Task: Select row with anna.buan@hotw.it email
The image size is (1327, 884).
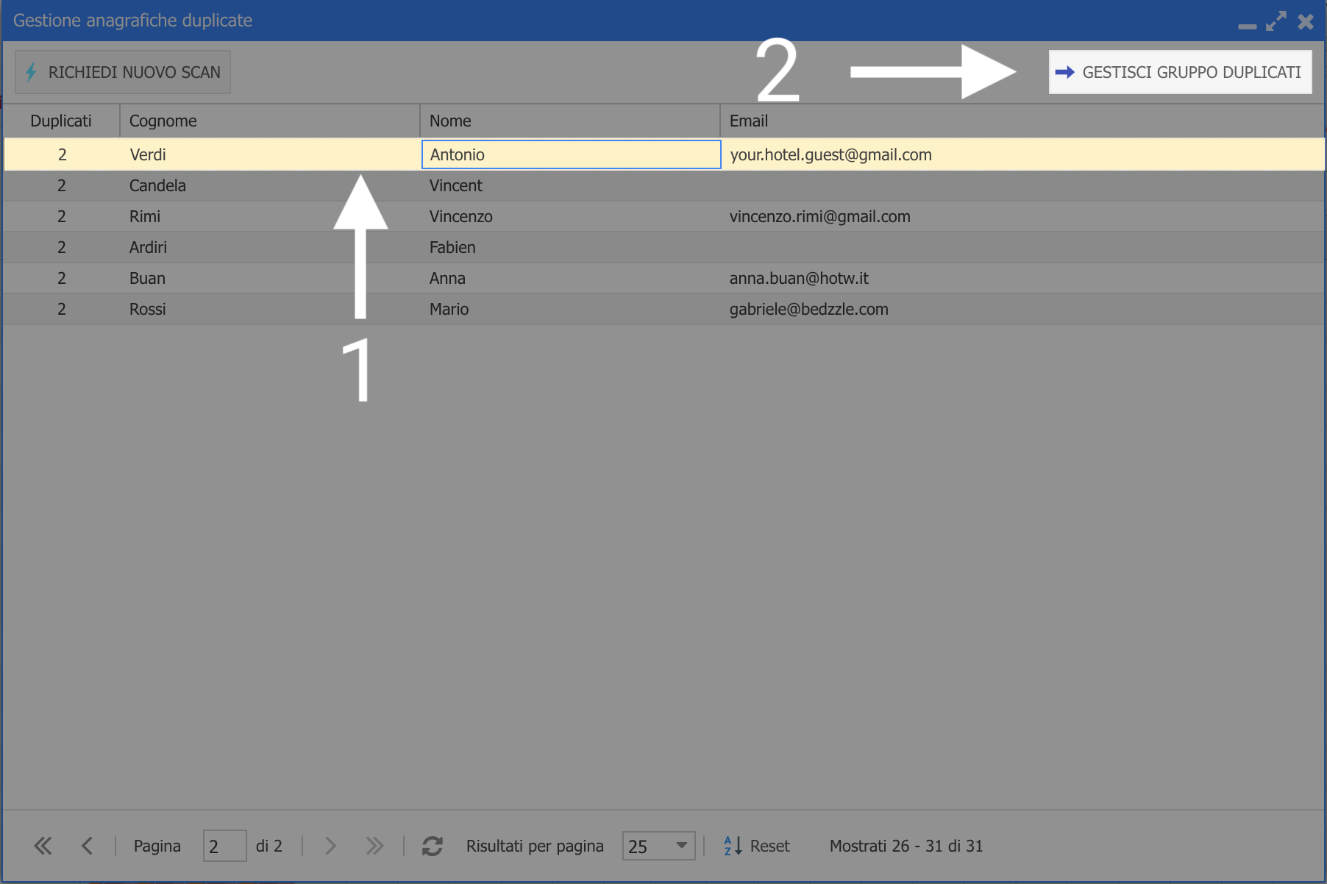Action: pyautogui.click(x=799, y=278)
